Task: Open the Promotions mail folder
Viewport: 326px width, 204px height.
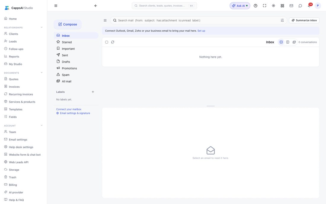Action: click(x=76, y=68)
